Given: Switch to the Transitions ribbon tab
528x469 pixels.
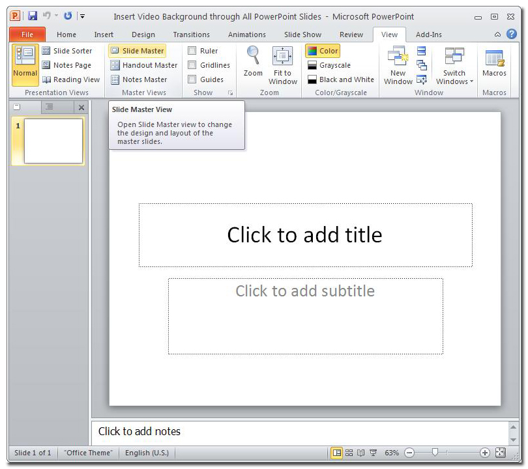Looking at the screenshot, I should (x=191, y=35).
